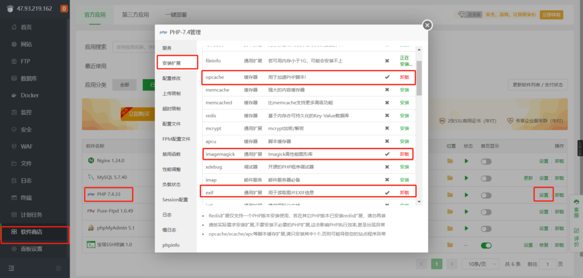Enable homepage display toggle for Nginx

pyautogui.click(x=486, y=161)
